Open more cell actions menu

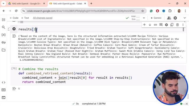point(183,25)
